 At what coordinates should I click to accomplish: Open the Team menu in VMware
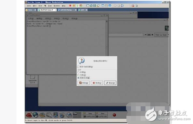(50, 6)
